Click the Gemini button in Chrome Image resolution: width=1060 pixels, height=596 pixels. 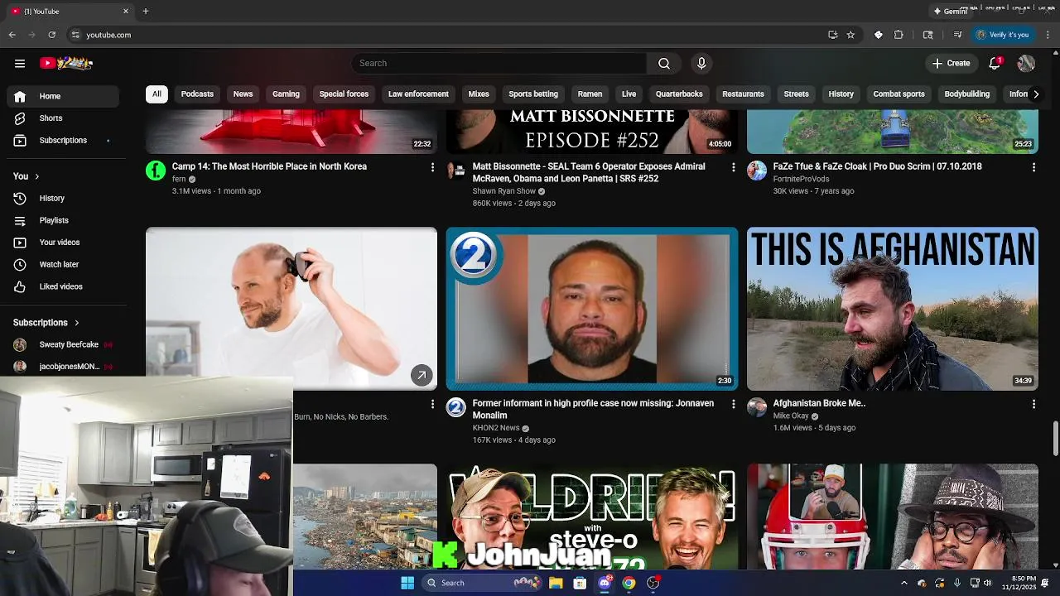(950, 12)
